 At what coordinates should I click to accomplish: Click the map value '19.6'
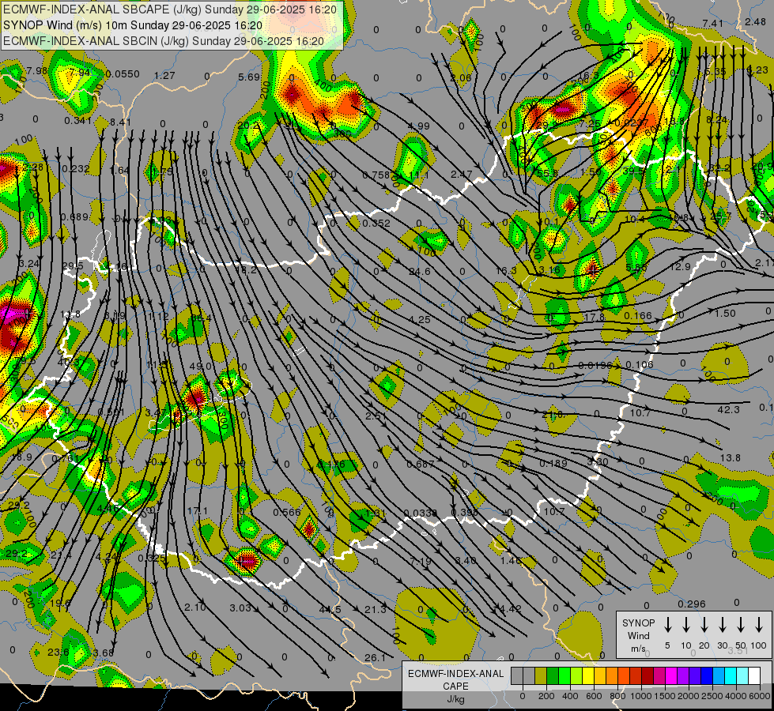[x=60, y=603]
